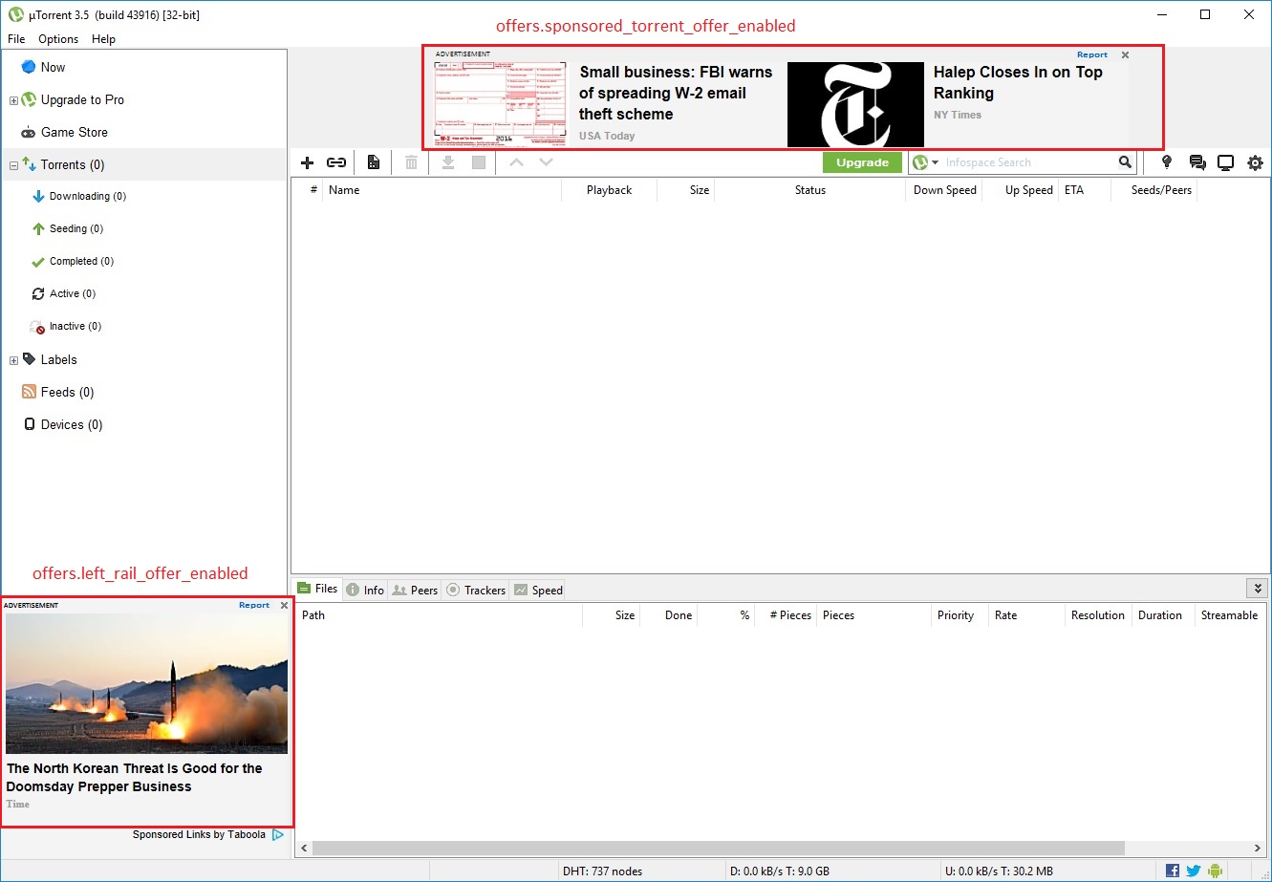
Task: Click the Add Torrent plus icon
Action: (x=307, y=163)
